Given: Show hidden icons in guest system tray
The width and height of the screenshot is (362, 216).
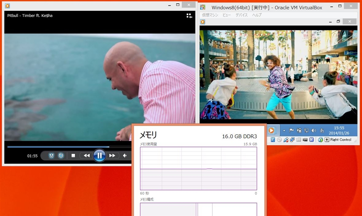Looking at the screenshot, I should click(x=284, y=131).
